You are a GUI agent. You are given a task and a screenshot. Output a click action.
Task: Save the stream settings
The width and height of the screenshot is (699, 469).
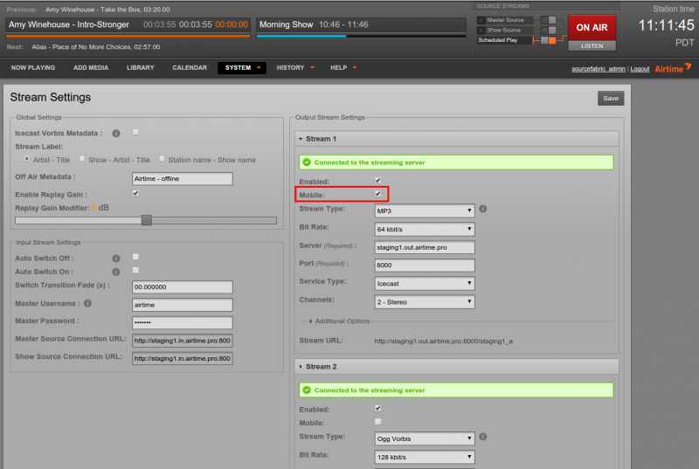[611, 99]
